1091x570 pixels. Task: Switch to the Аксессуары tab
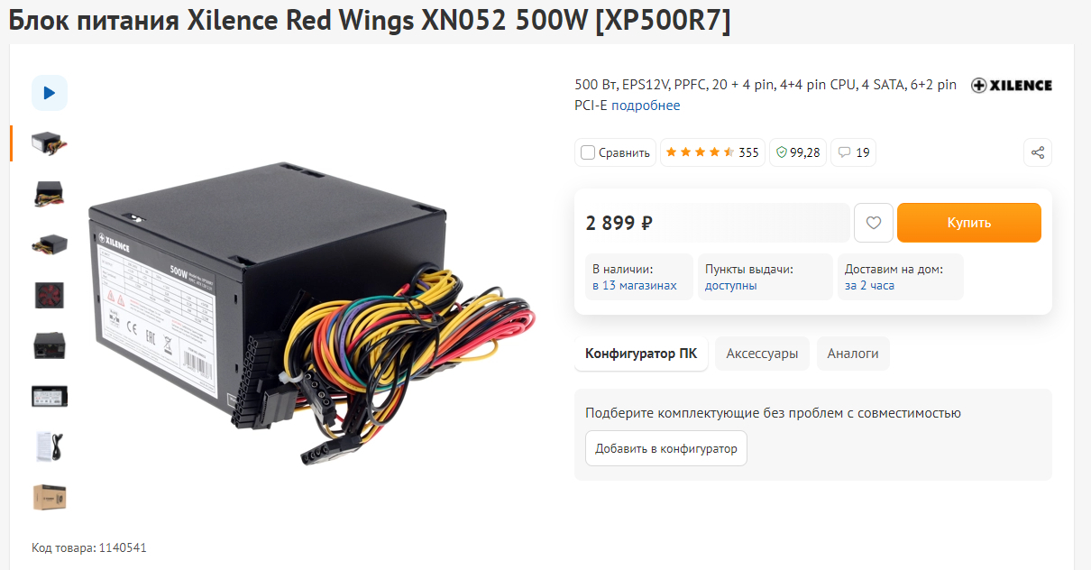pyautogui.click(x=763, y=354)
